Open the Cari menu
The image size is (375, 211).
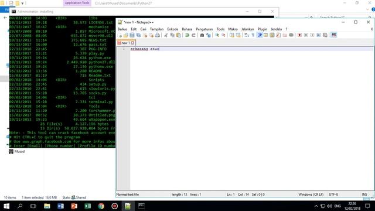143,29
